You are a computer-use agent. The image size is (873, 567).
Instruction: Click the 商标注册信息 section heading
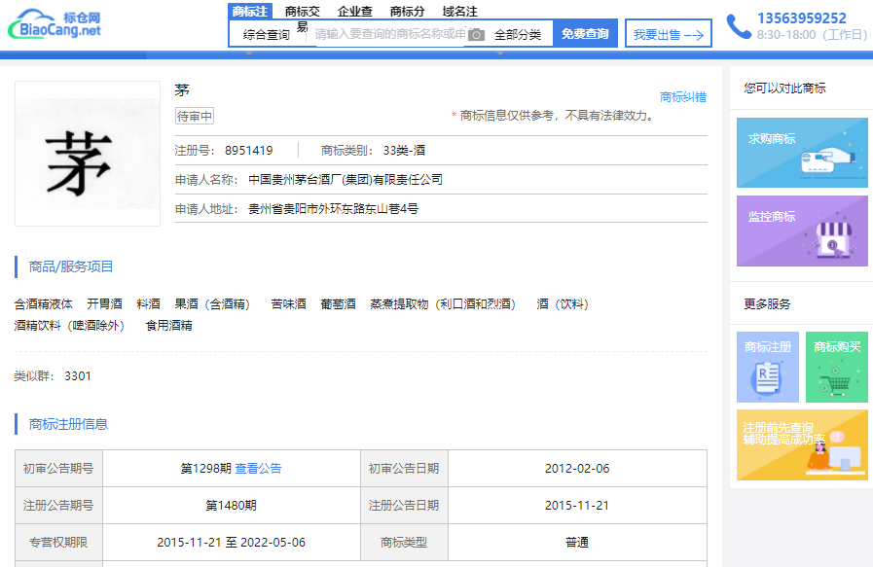click(x=68, y=424)
